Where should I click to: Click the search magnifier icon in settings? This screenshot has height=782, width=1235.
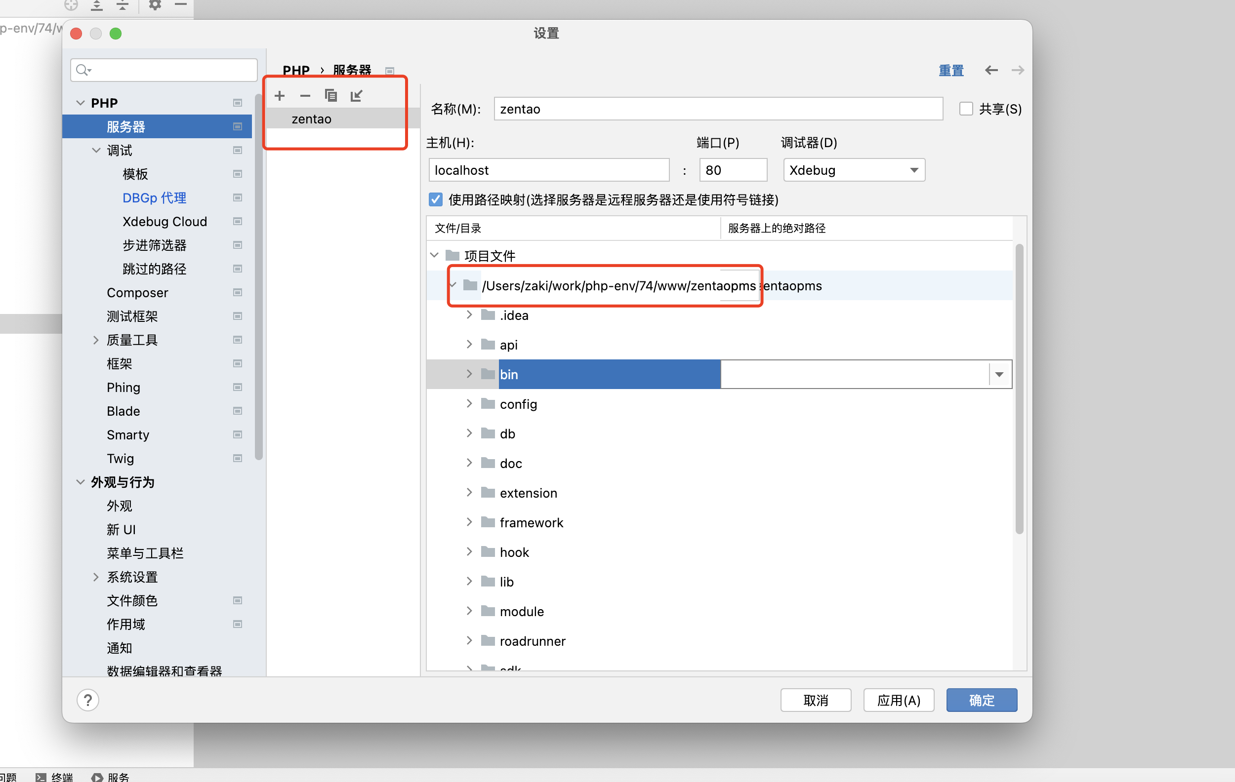click(x=82, y=70)
